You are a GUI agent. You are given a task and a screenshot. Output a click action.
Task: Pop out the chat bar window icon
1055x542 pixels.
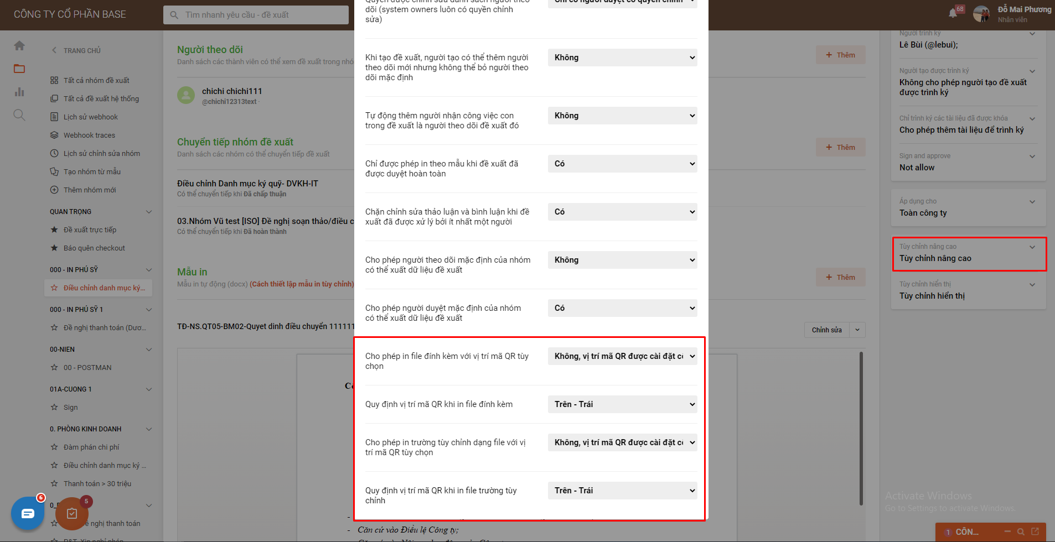coord(1035,531)
